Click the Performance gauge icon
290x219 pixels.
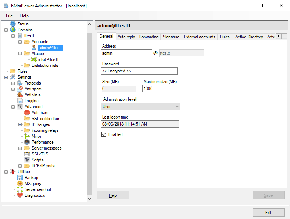(27, 142)
